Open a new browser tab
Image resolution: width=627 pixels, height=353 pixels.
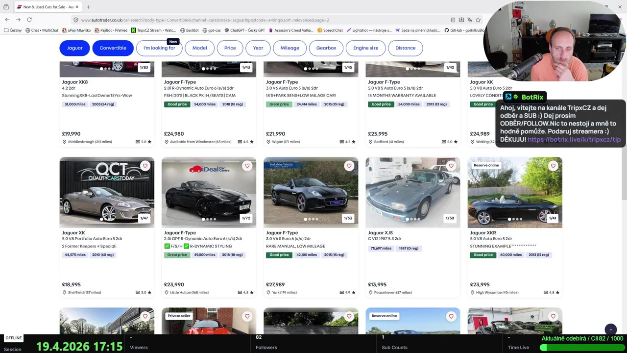click(89, 7)
